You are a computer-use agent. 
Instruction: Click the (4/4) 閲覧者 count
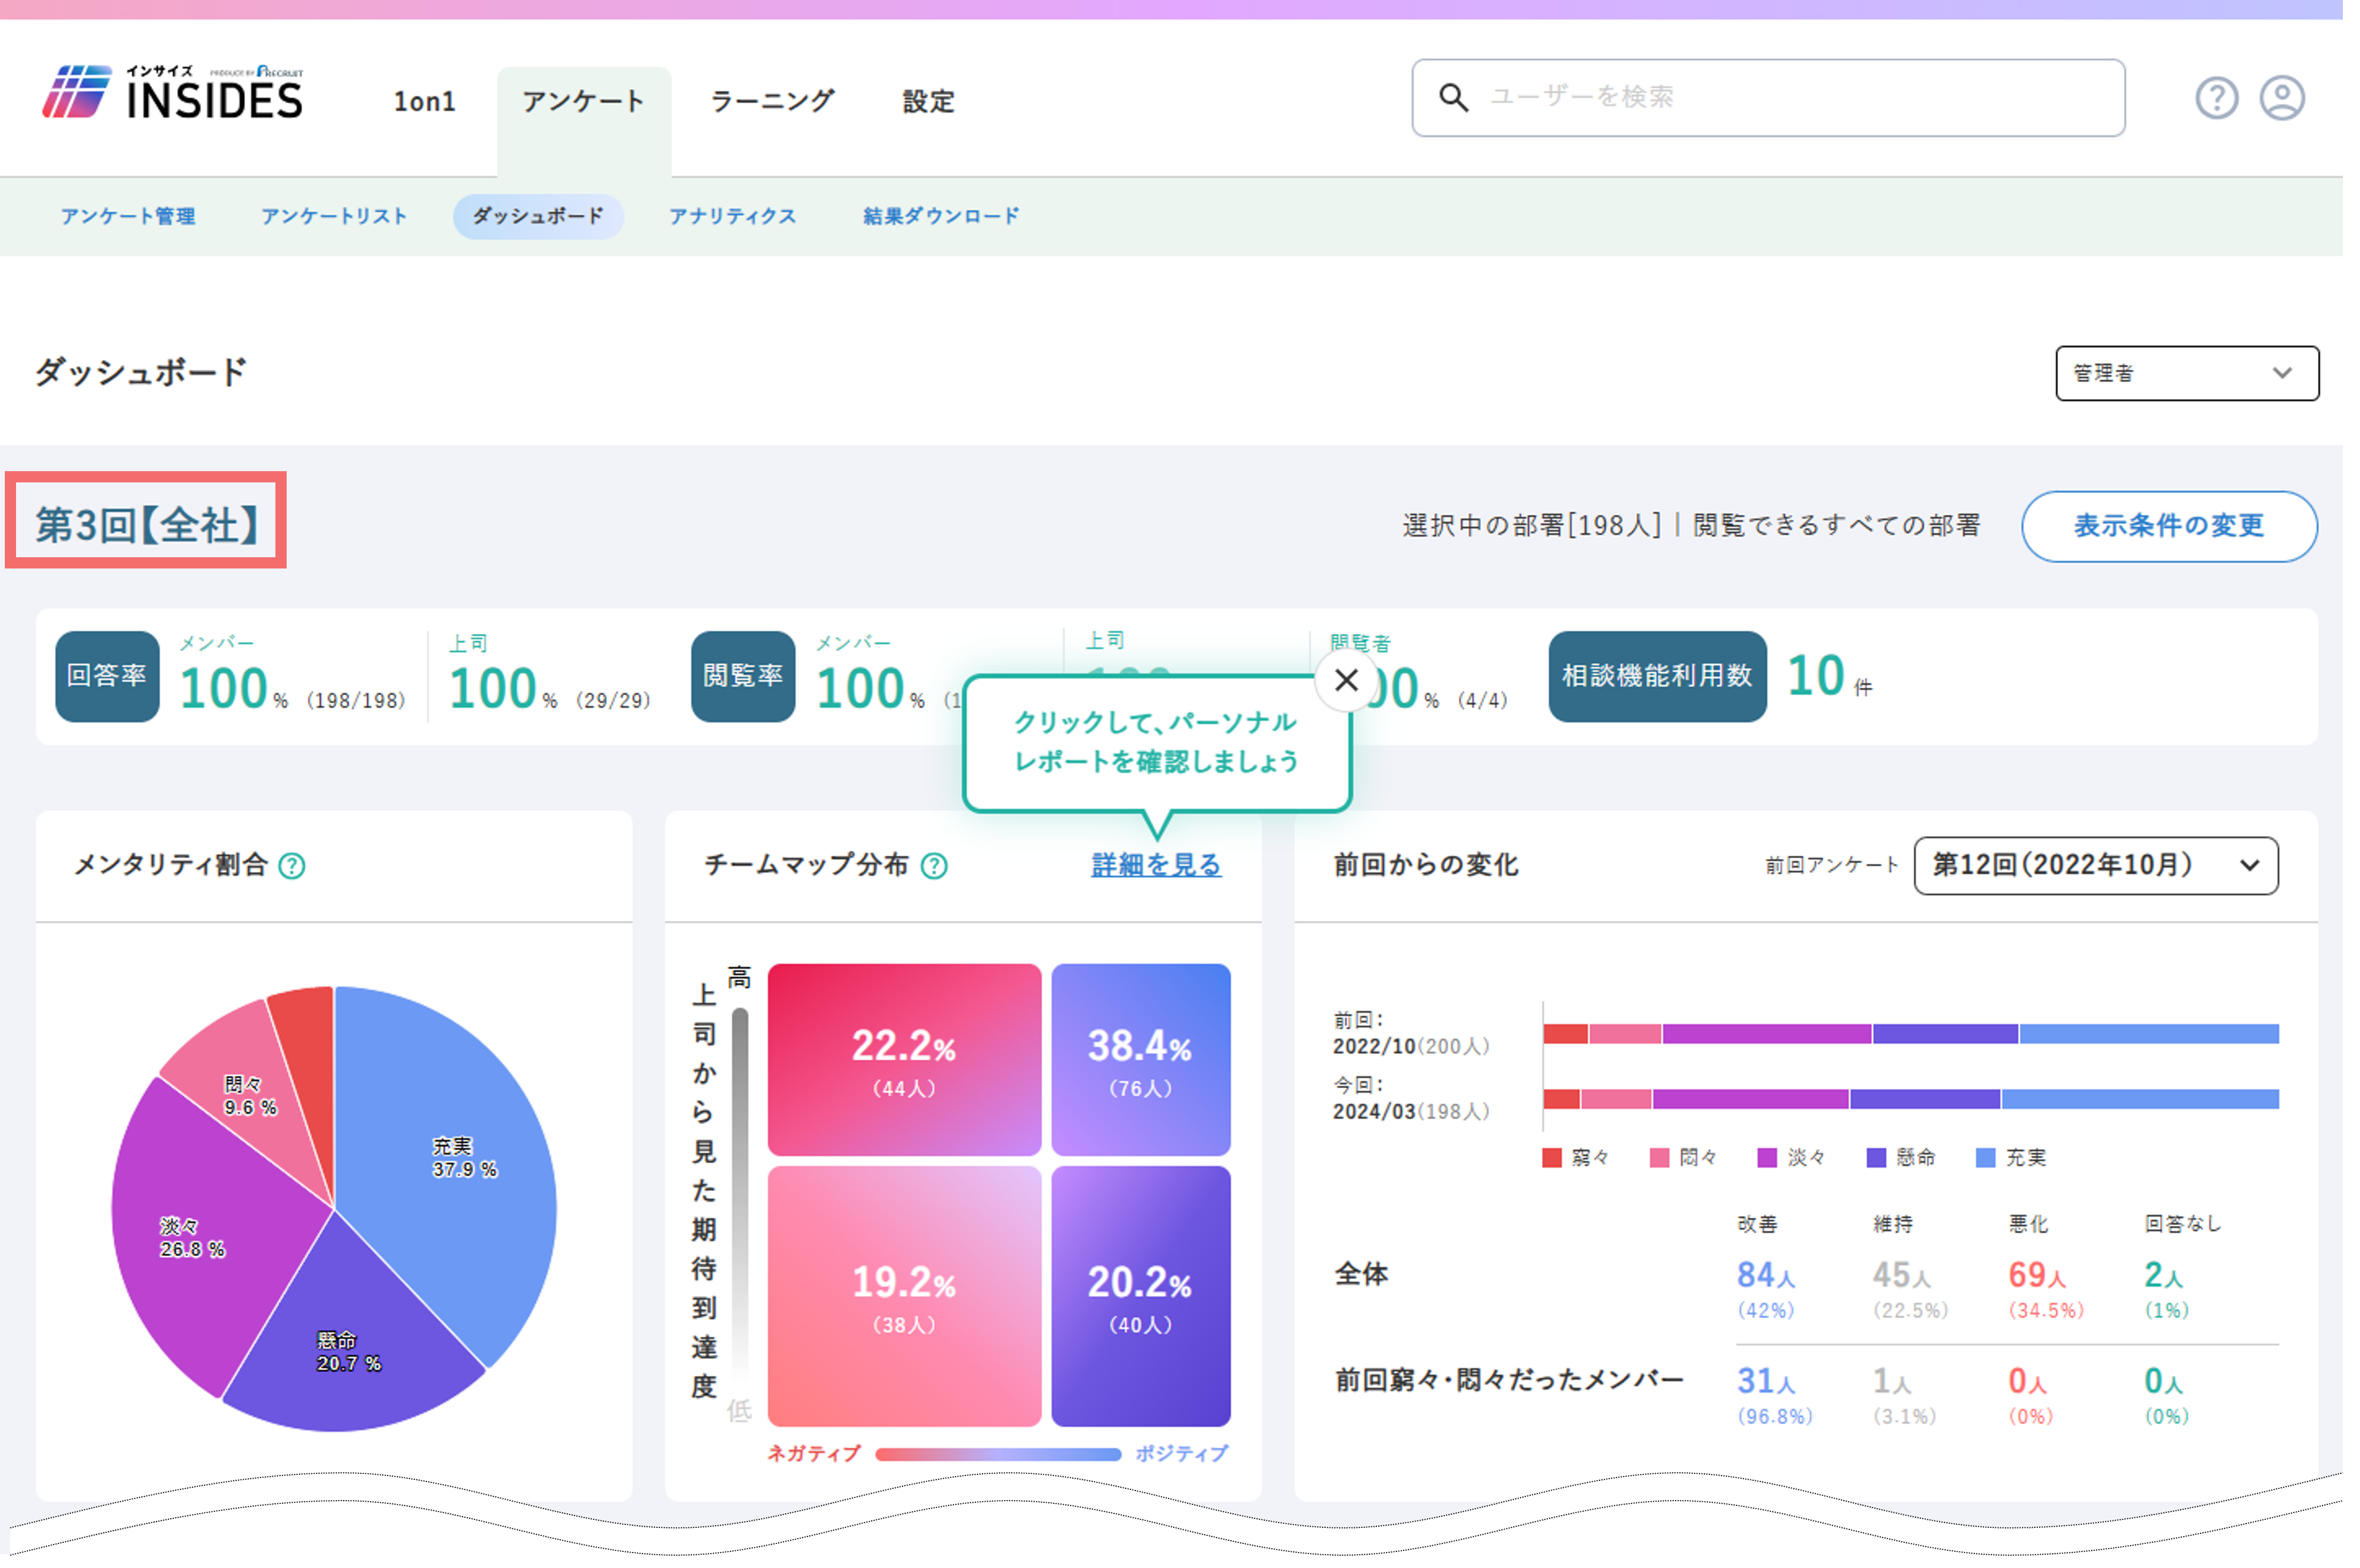1482,701
